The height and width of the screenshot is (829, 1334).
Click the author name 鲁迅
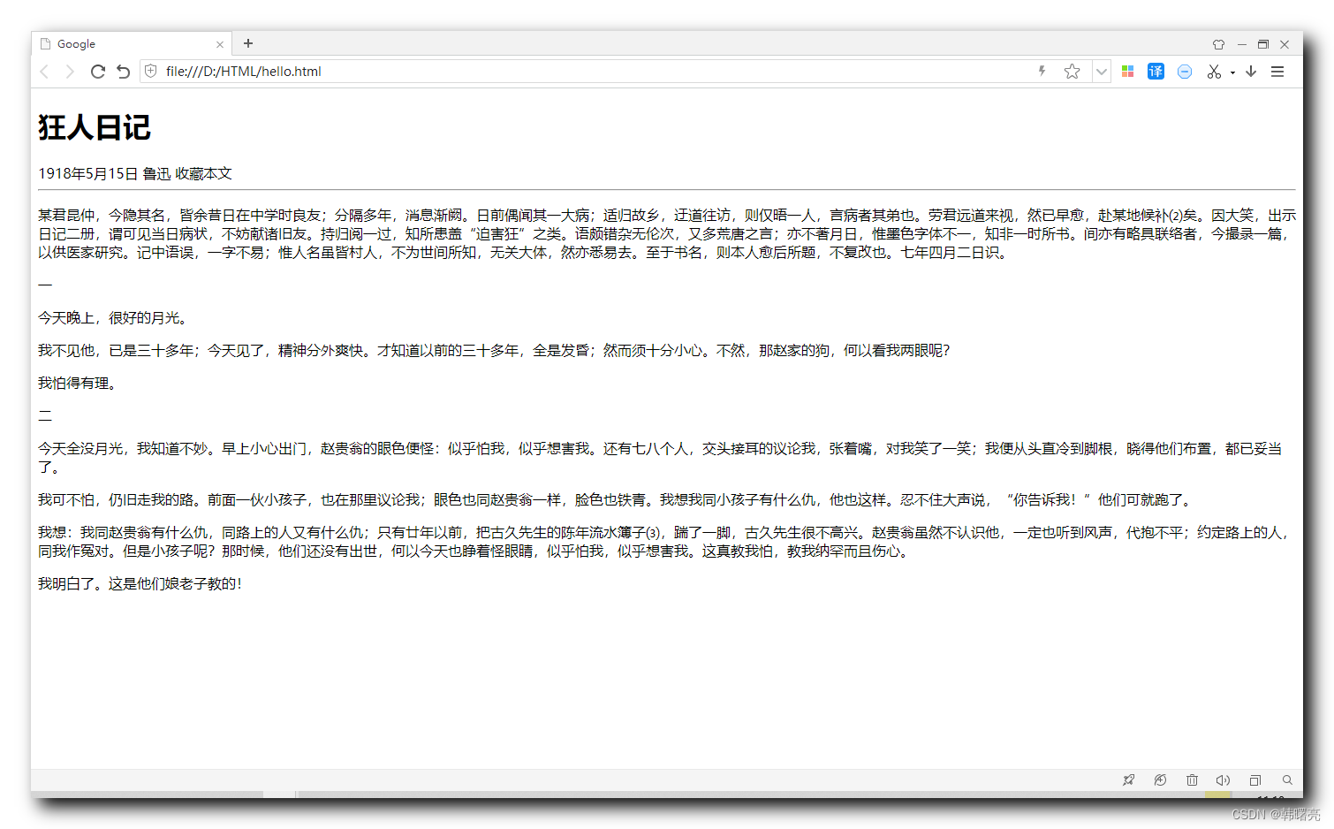tap(156, 174)
